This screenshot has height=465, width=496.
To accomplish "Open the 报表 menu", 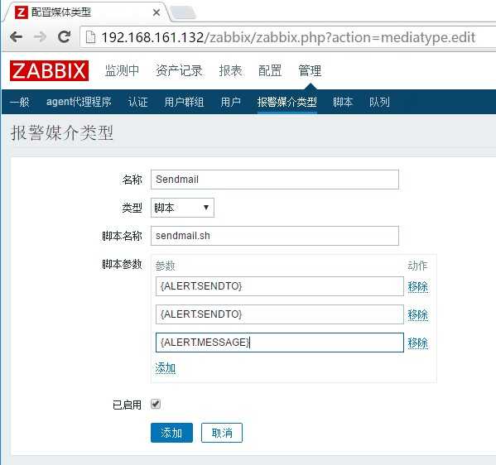I will pyautogui.click(x=230, y=70).
